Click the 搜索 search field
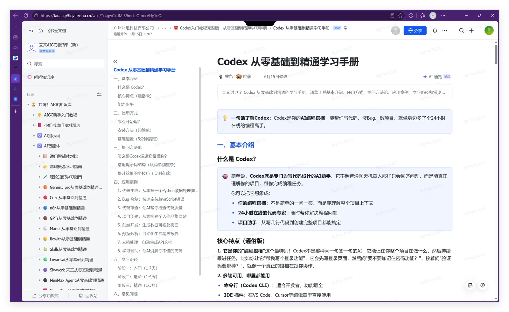Viewport: 509px width, 312px height. tap(65, 64)
